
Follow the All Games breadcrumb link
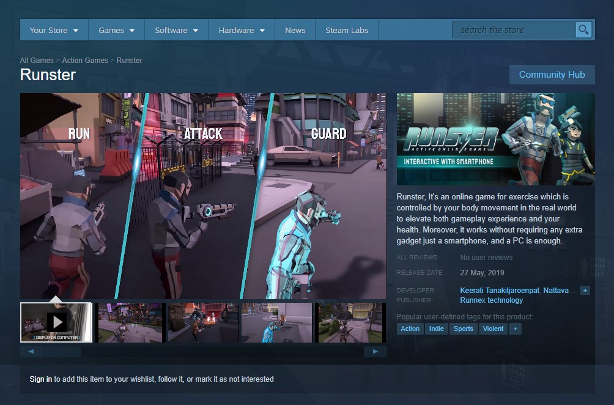(x=37, y=61)
